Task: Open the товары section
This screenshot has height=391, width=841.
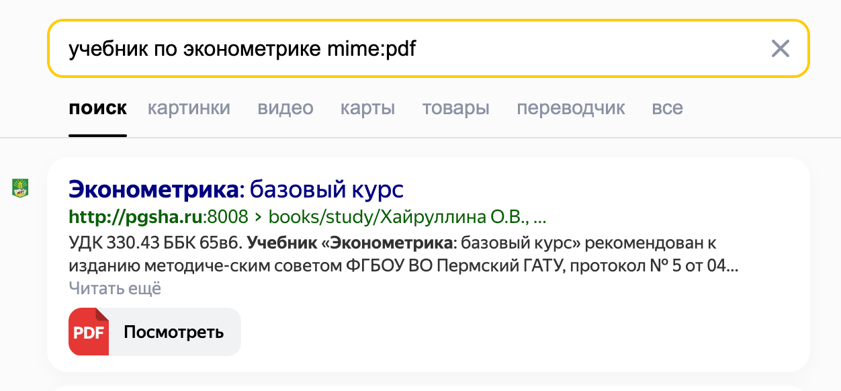Action: [455, 107]
